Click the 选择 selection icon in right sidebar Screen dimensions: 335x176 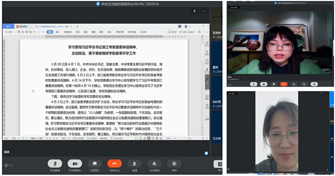pos(207,52)
